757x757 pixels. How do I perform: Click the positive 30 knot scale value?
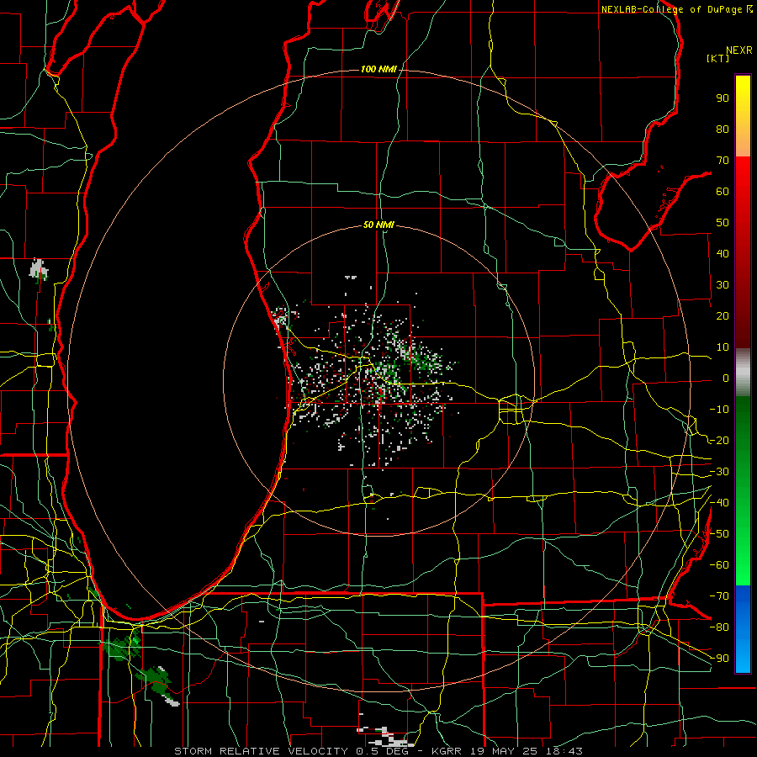(723, 285)
